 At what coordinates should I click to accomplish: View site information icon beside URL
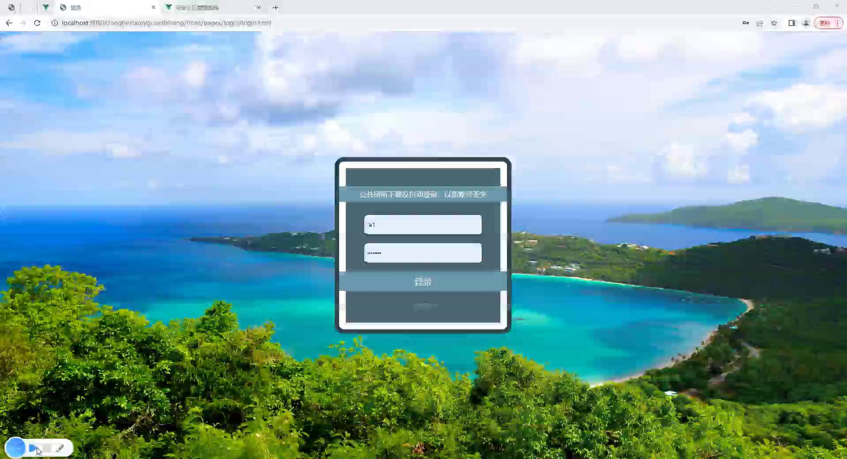tap(54, 23)
